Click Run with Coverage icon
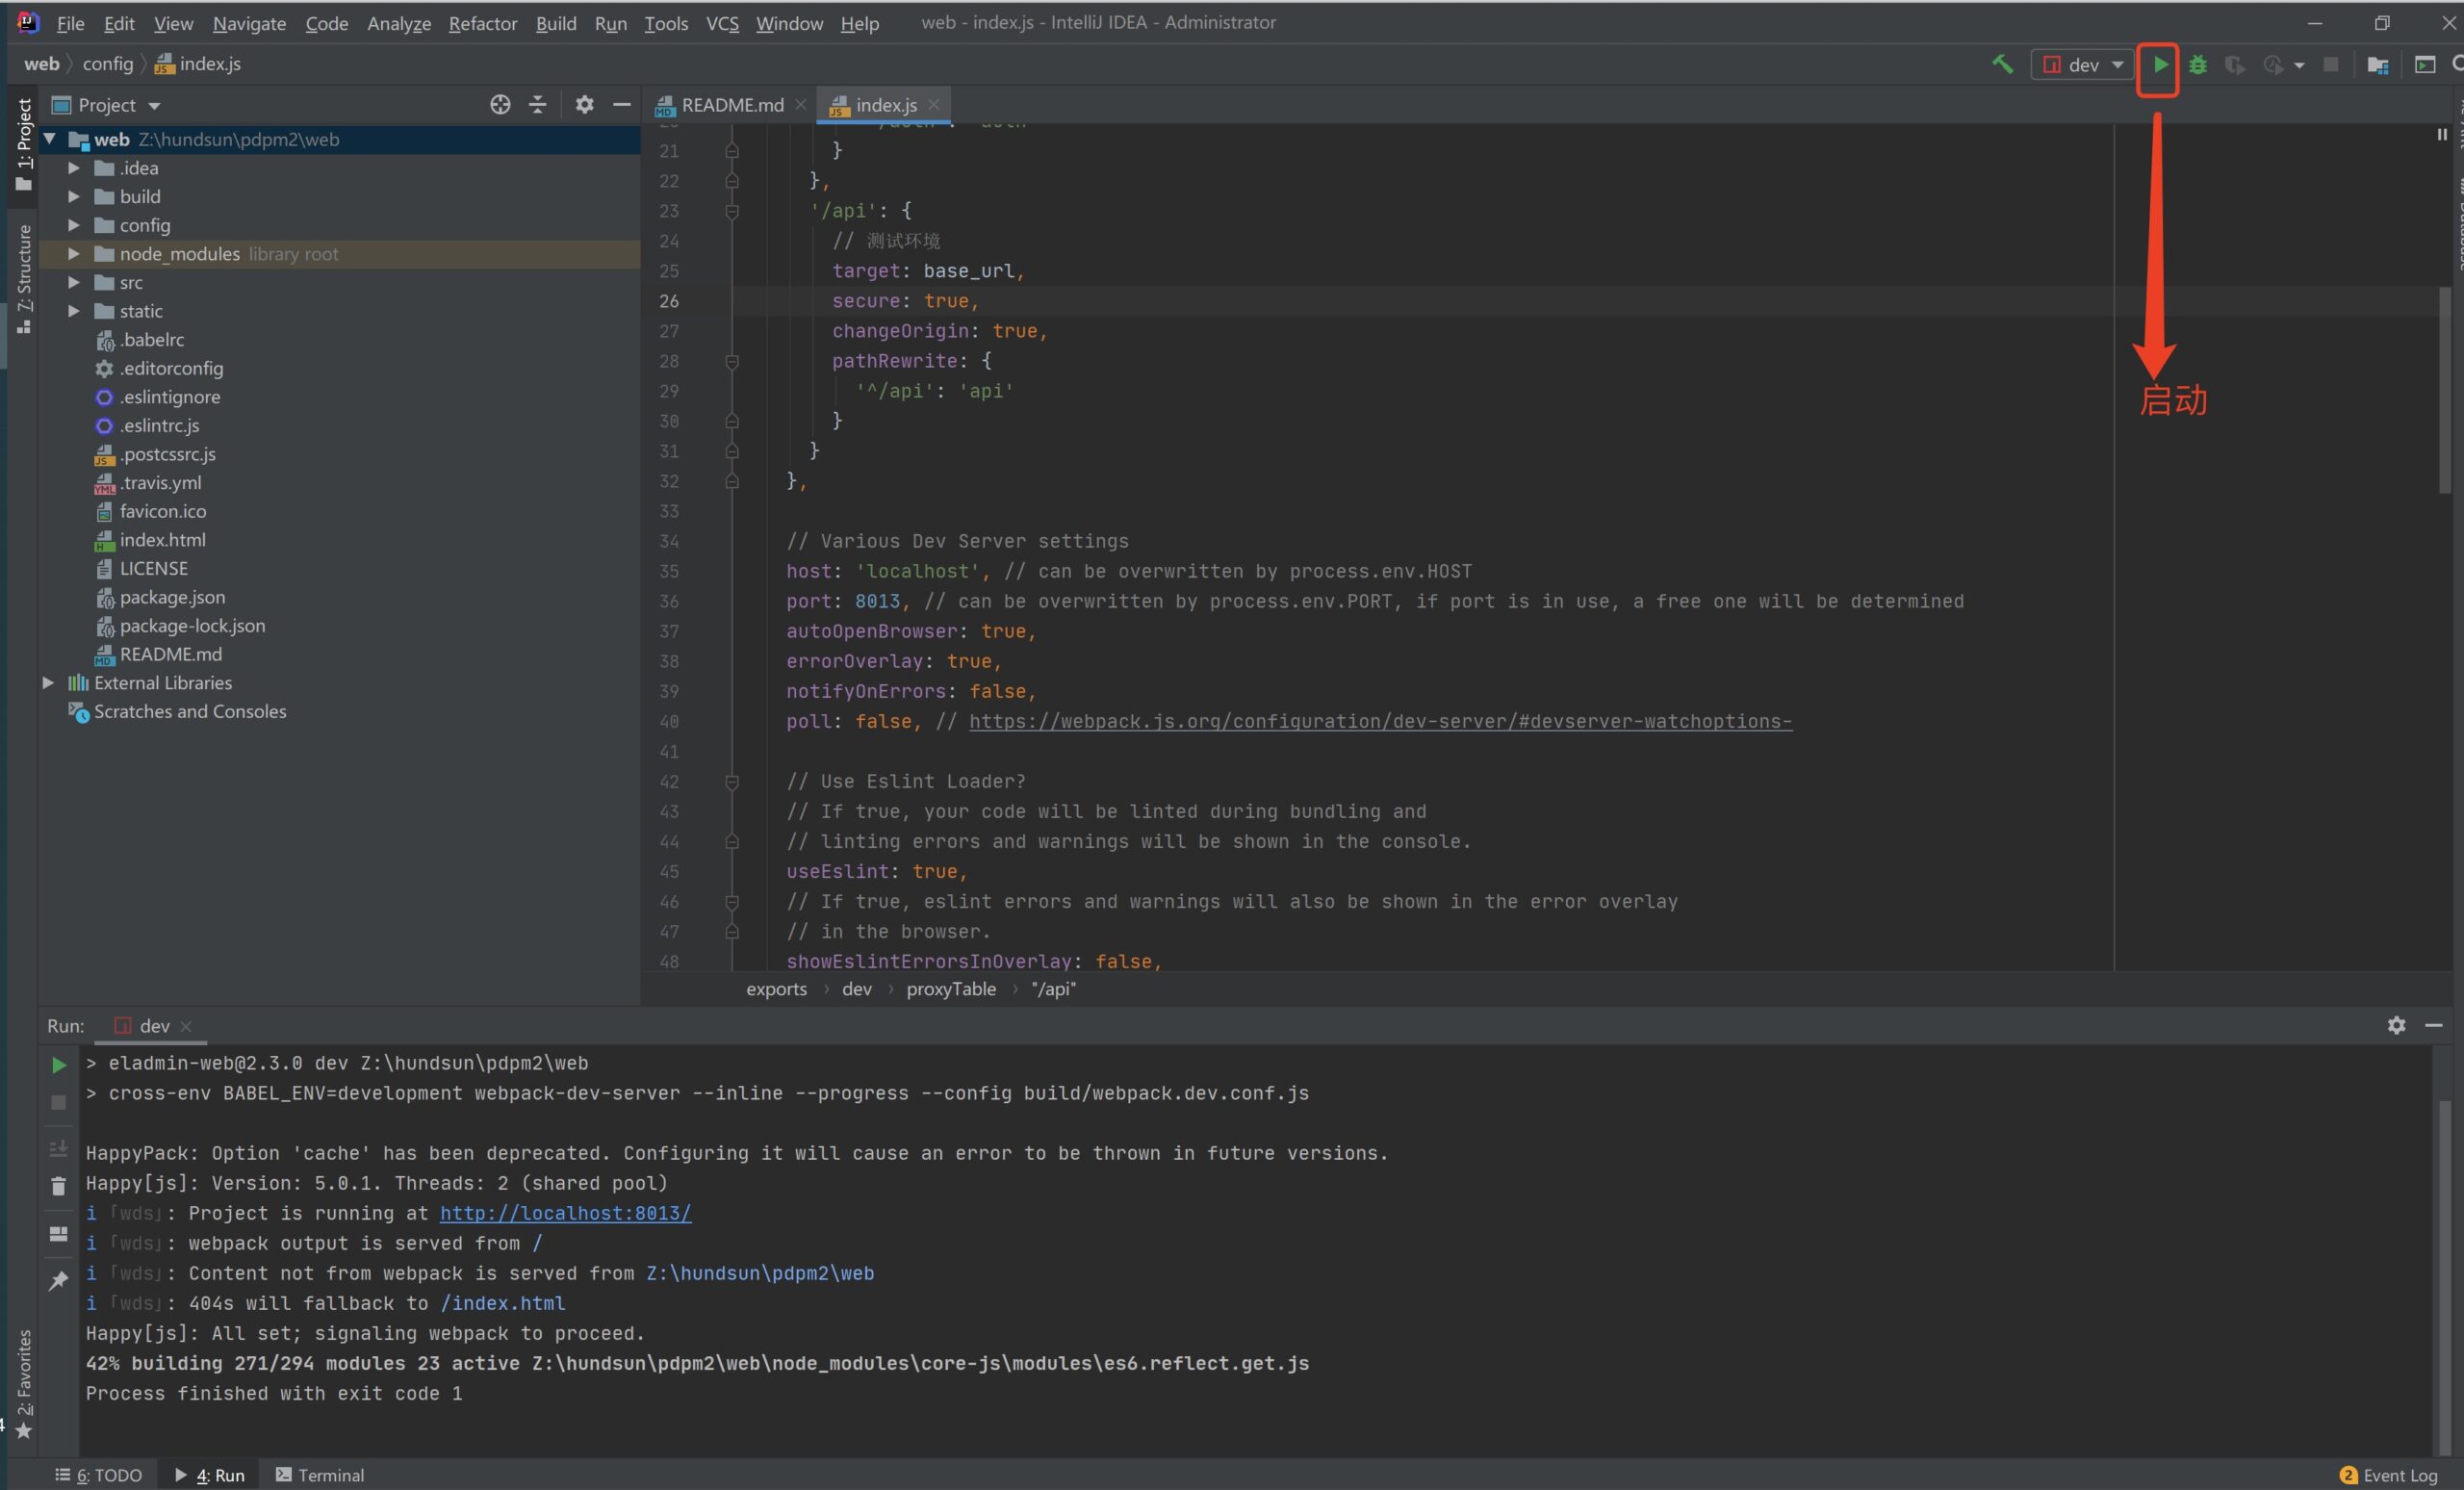 (x=2234, y=65)
